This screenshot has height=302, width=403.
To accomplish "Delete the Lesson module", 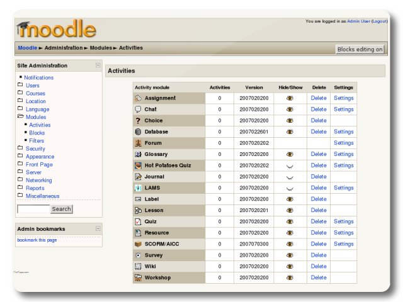I will (x=319, y=210).
